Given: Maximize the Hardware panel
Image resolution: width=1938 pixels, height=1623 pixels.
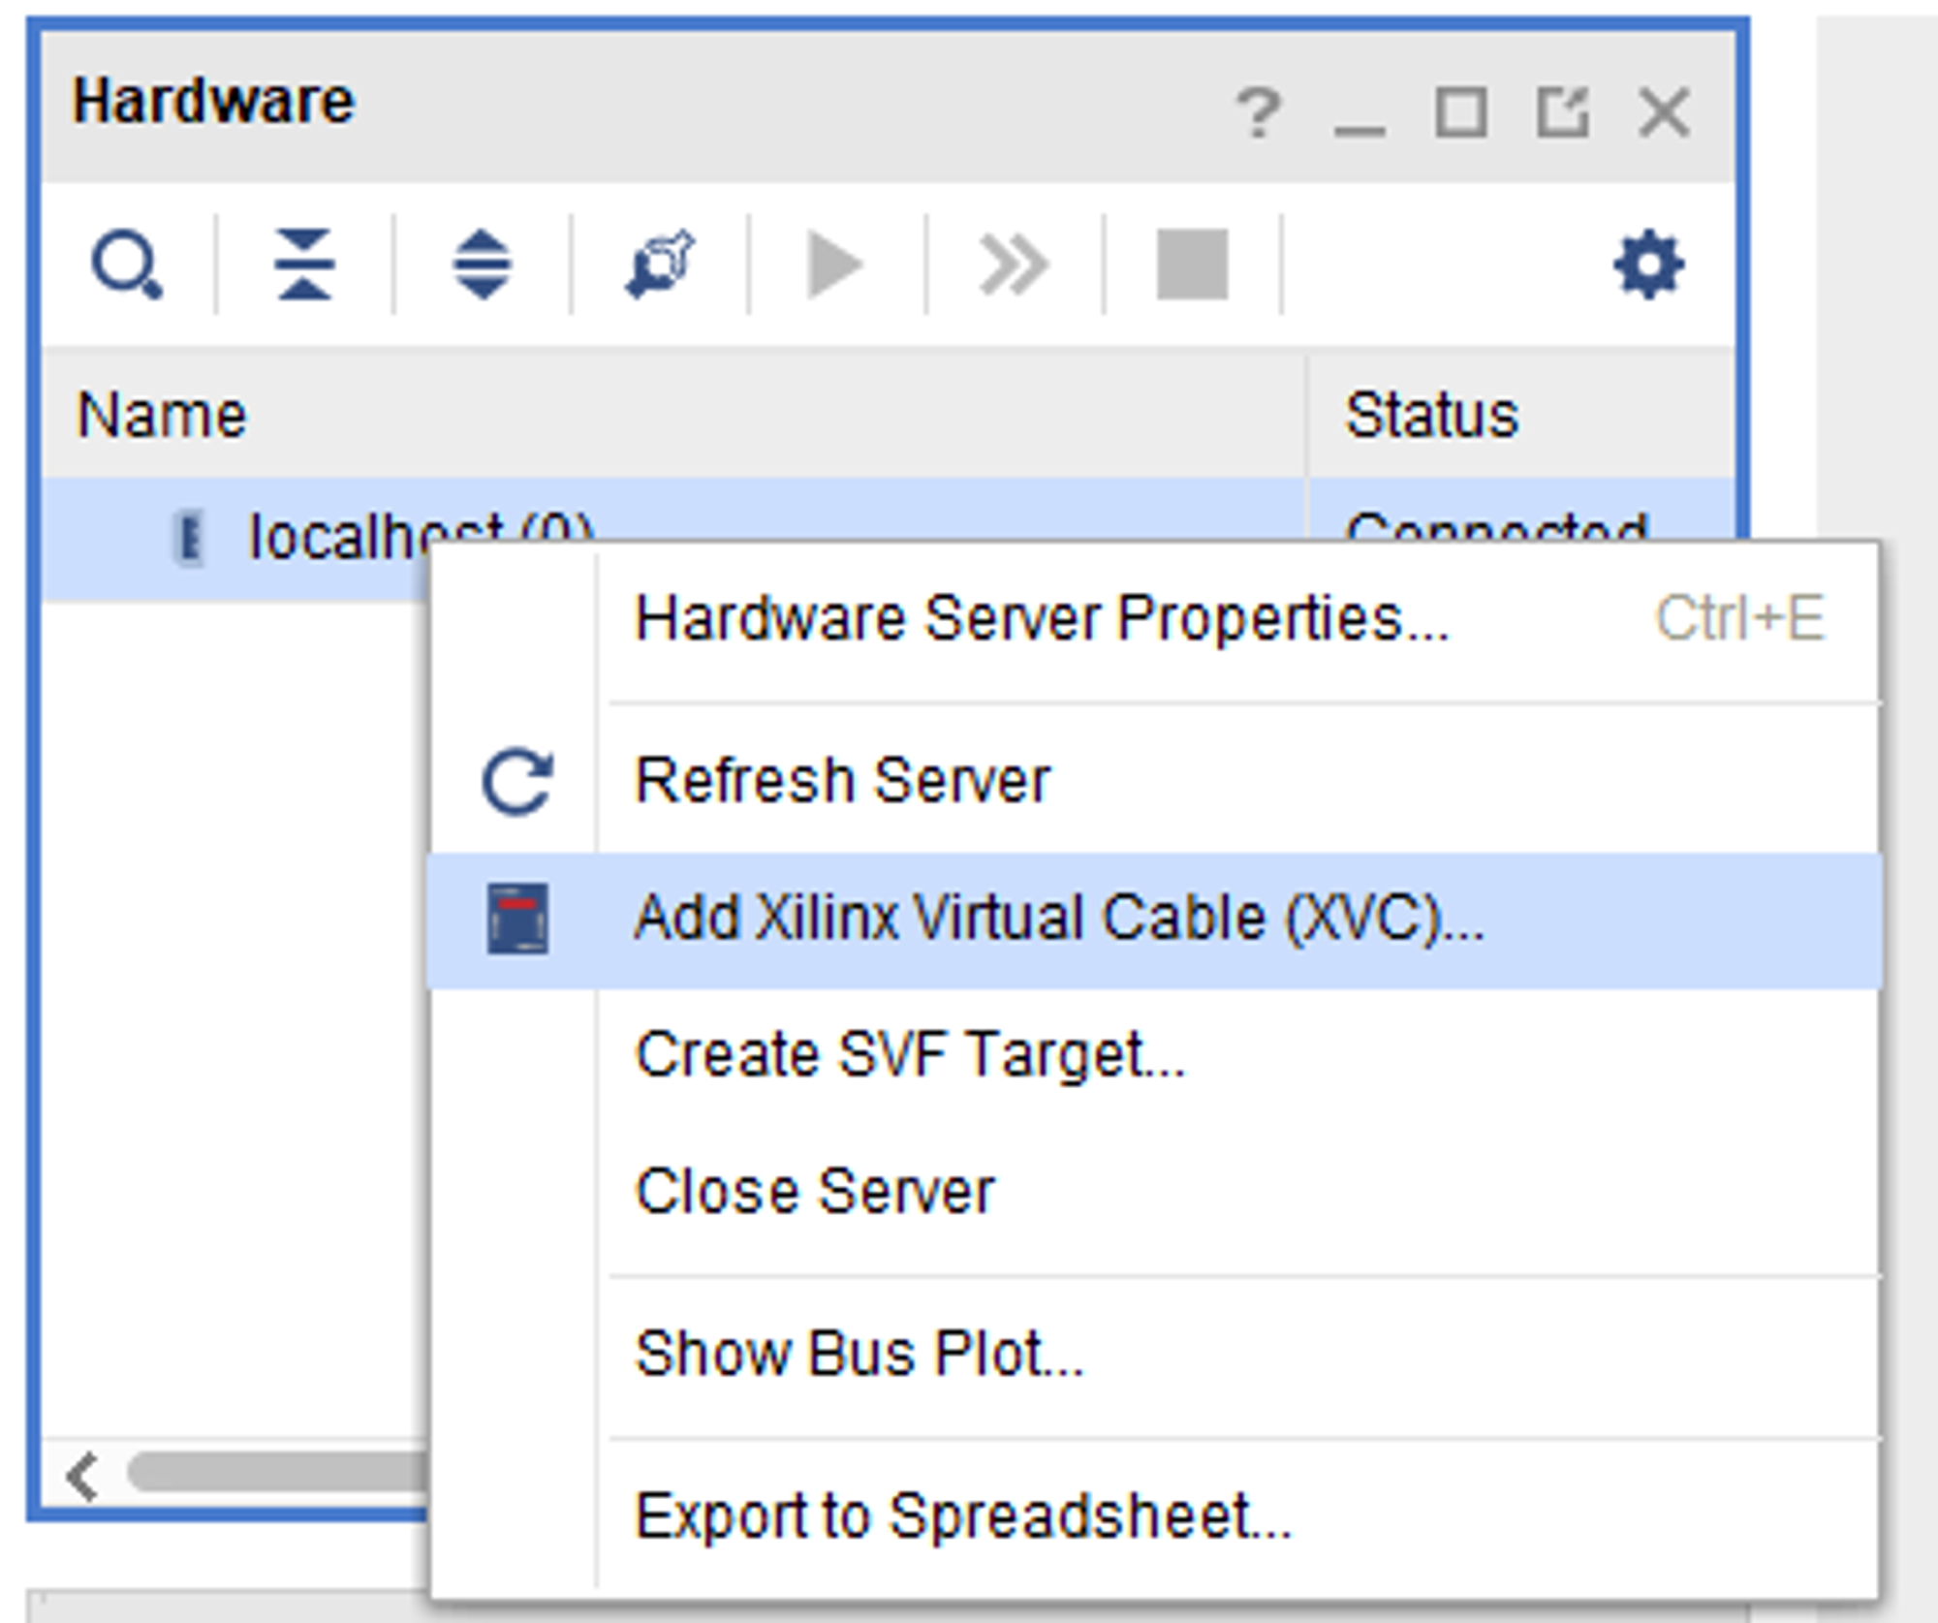Looking at the screenshot, I should coord(1460,113).
